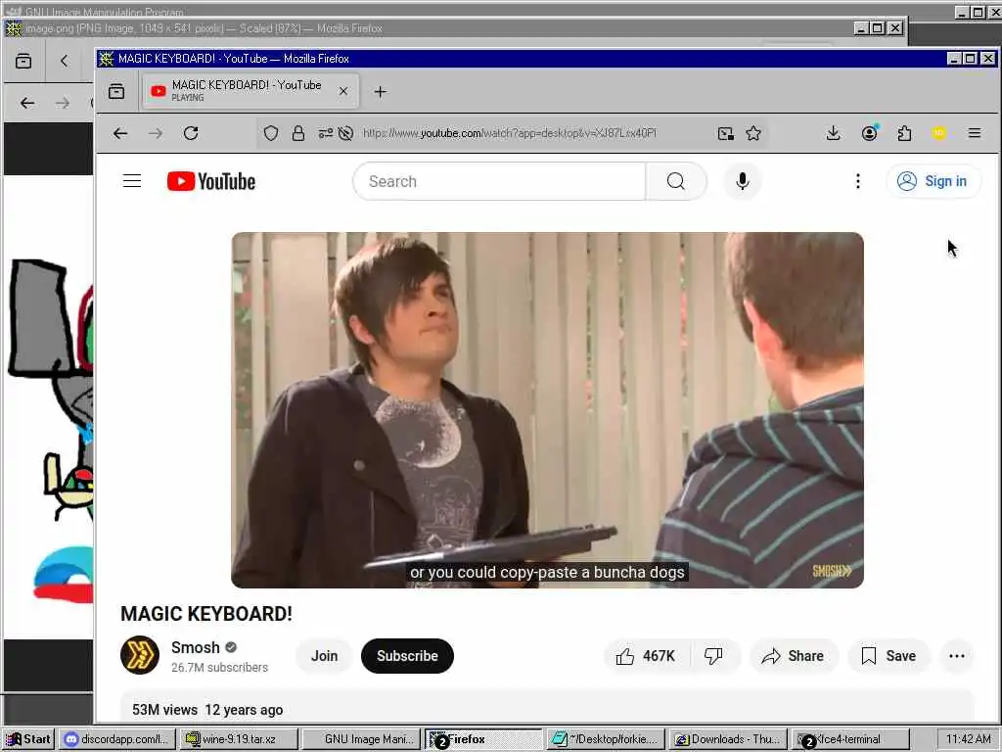
Task: Focus the YouTube Search field
Action: [500, 181]
